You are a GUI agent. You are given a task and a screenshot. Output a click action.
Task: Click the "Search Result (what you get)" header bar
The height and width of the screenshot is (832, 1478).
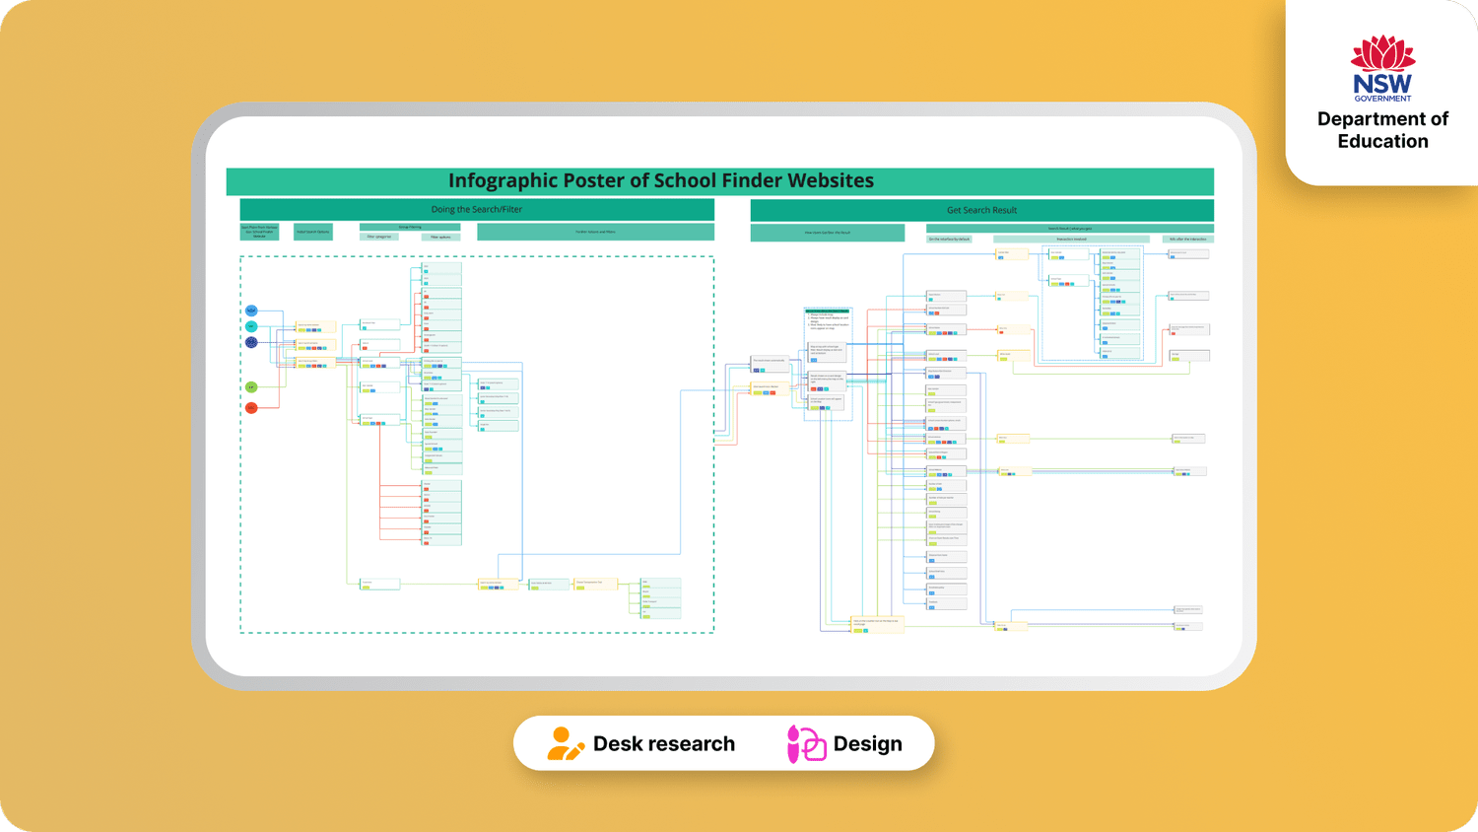pos(1070,228)
